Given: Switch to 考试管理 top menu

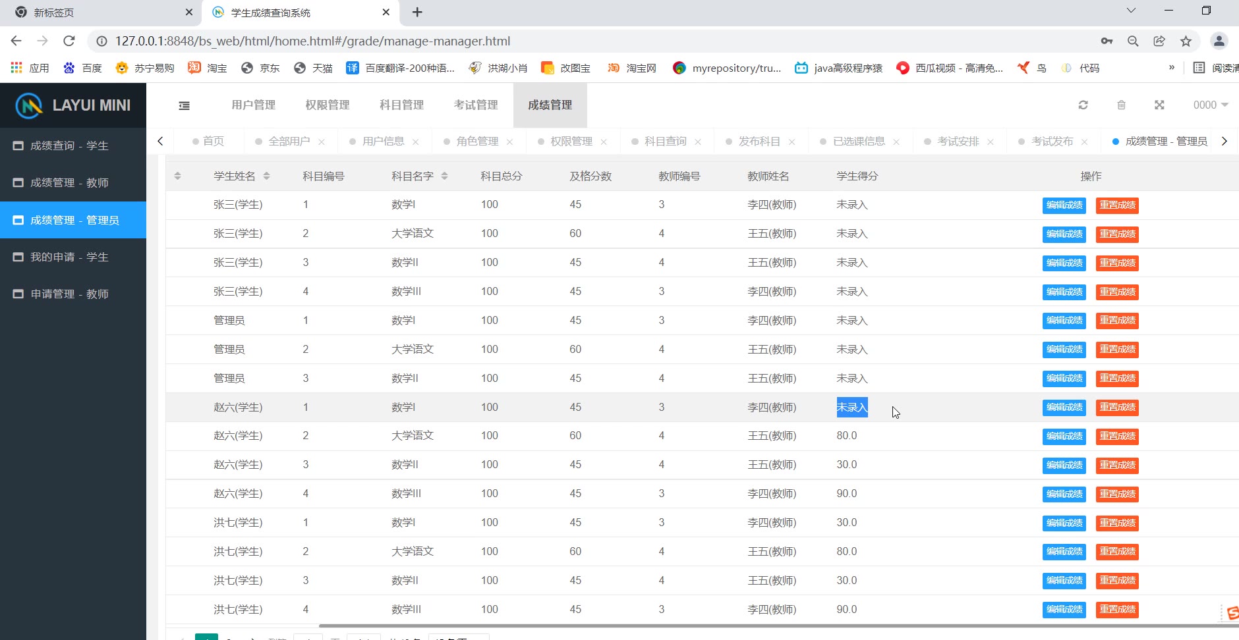Looking at the screenshot, I should pos(475,105).
